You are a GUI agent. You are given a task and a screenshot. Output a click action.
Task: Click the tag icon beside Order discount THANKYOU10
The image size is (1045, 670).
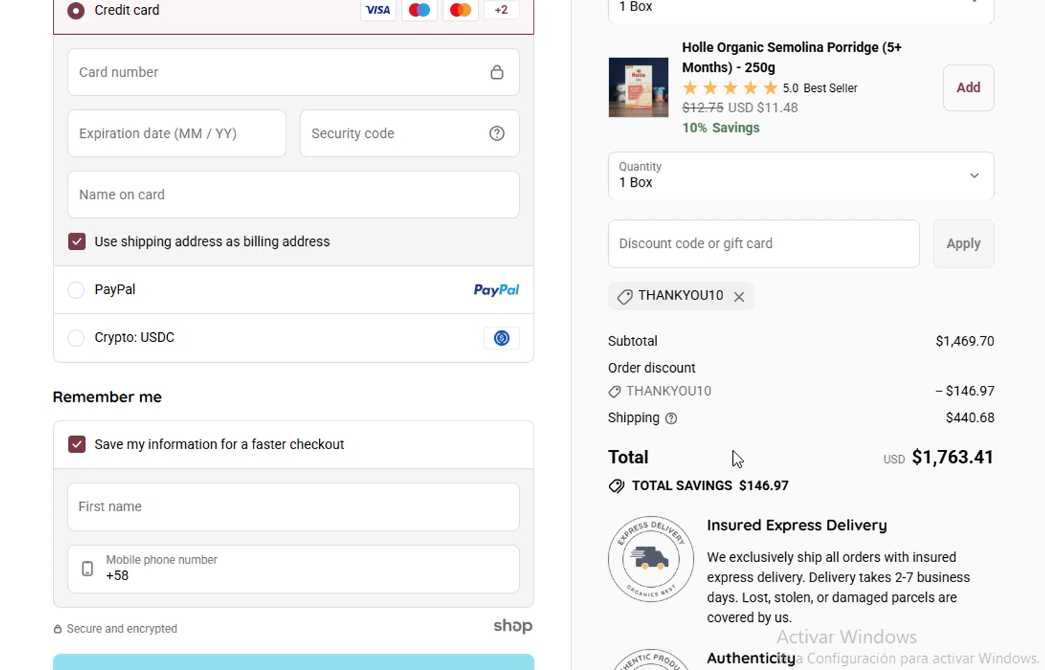click(x=614, y=391)
